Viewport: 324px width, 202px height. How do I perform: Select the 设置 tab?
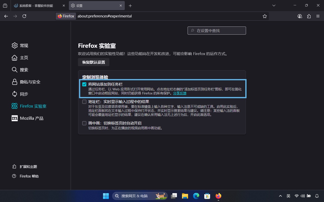coord(97,6)
